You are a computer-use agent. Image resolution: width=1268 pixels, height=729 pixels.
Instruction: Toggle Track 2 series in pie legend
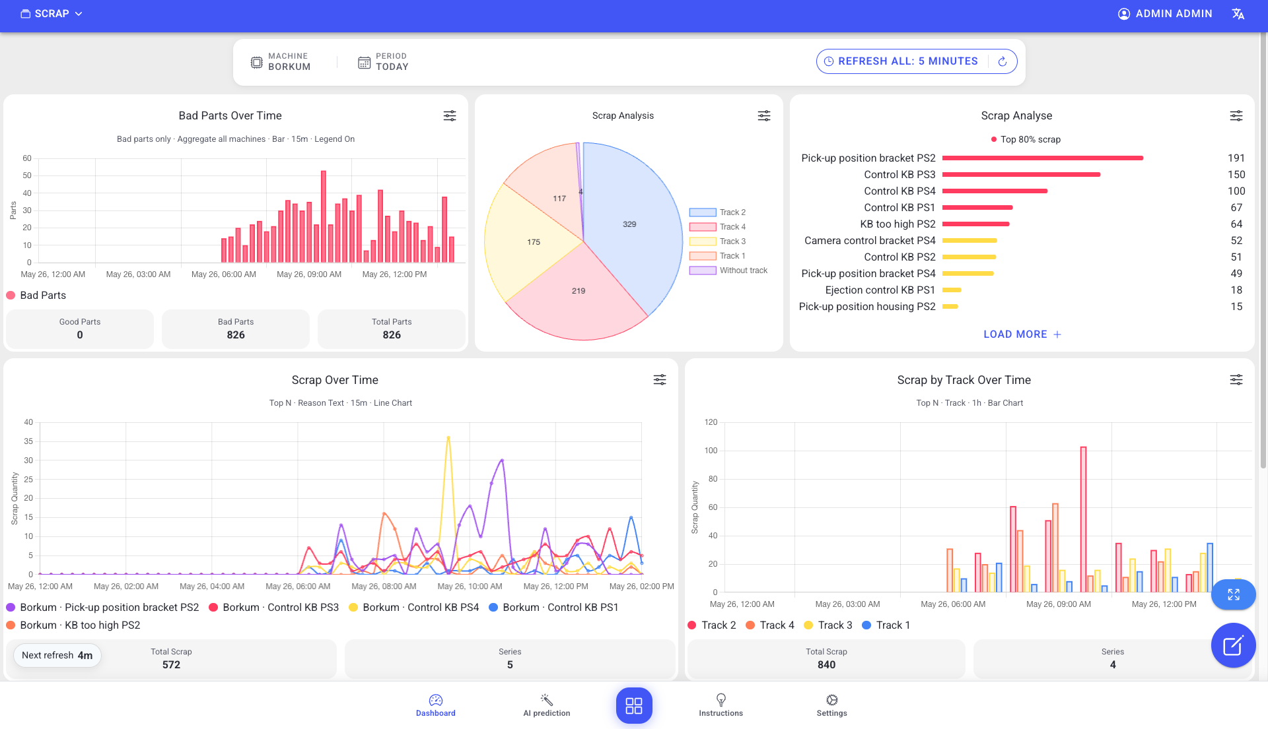coord(717,212)
